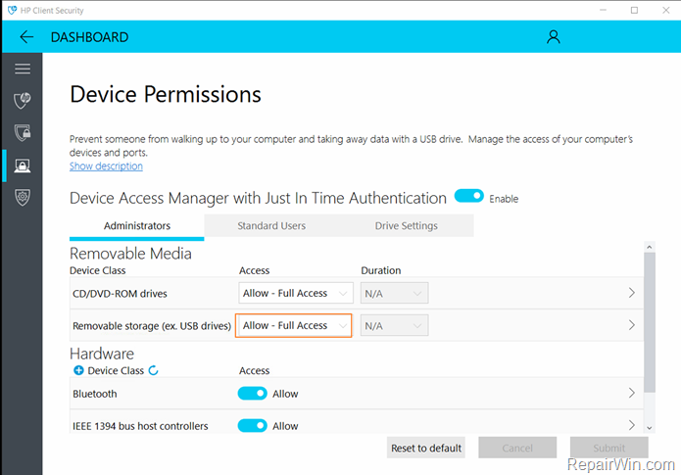The width and height of the screenshot is (681, 475).
Task: Click the refresh icon beside Device Class
Action: tap(153, 371)
